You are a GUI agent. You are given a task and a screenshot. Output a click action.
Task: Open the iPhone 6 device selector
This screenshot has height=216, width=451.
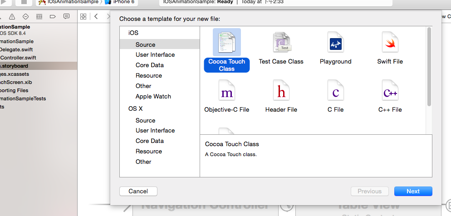click(x=121, y=2)
